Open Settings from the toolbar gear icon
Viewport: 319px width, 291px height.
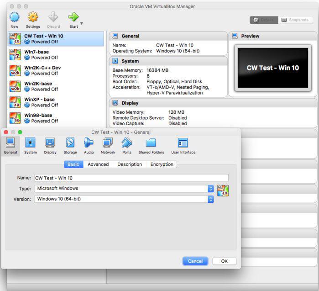33,17
